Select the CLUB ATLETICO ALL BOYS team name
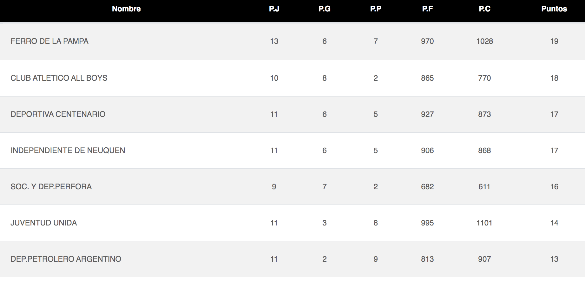585x282 pixels. (59, 78)
